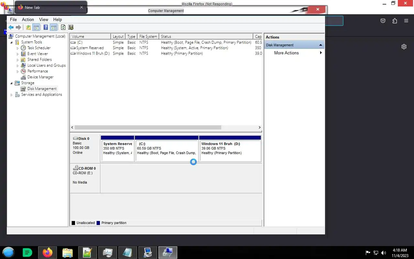Open the File menu
The width and height of the screenshot is (414, 259).
(x=13, y=19)
